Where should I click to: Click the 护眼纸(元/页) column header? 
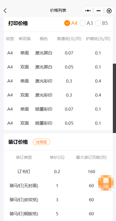pyautogui.click(x=98, y=39)
